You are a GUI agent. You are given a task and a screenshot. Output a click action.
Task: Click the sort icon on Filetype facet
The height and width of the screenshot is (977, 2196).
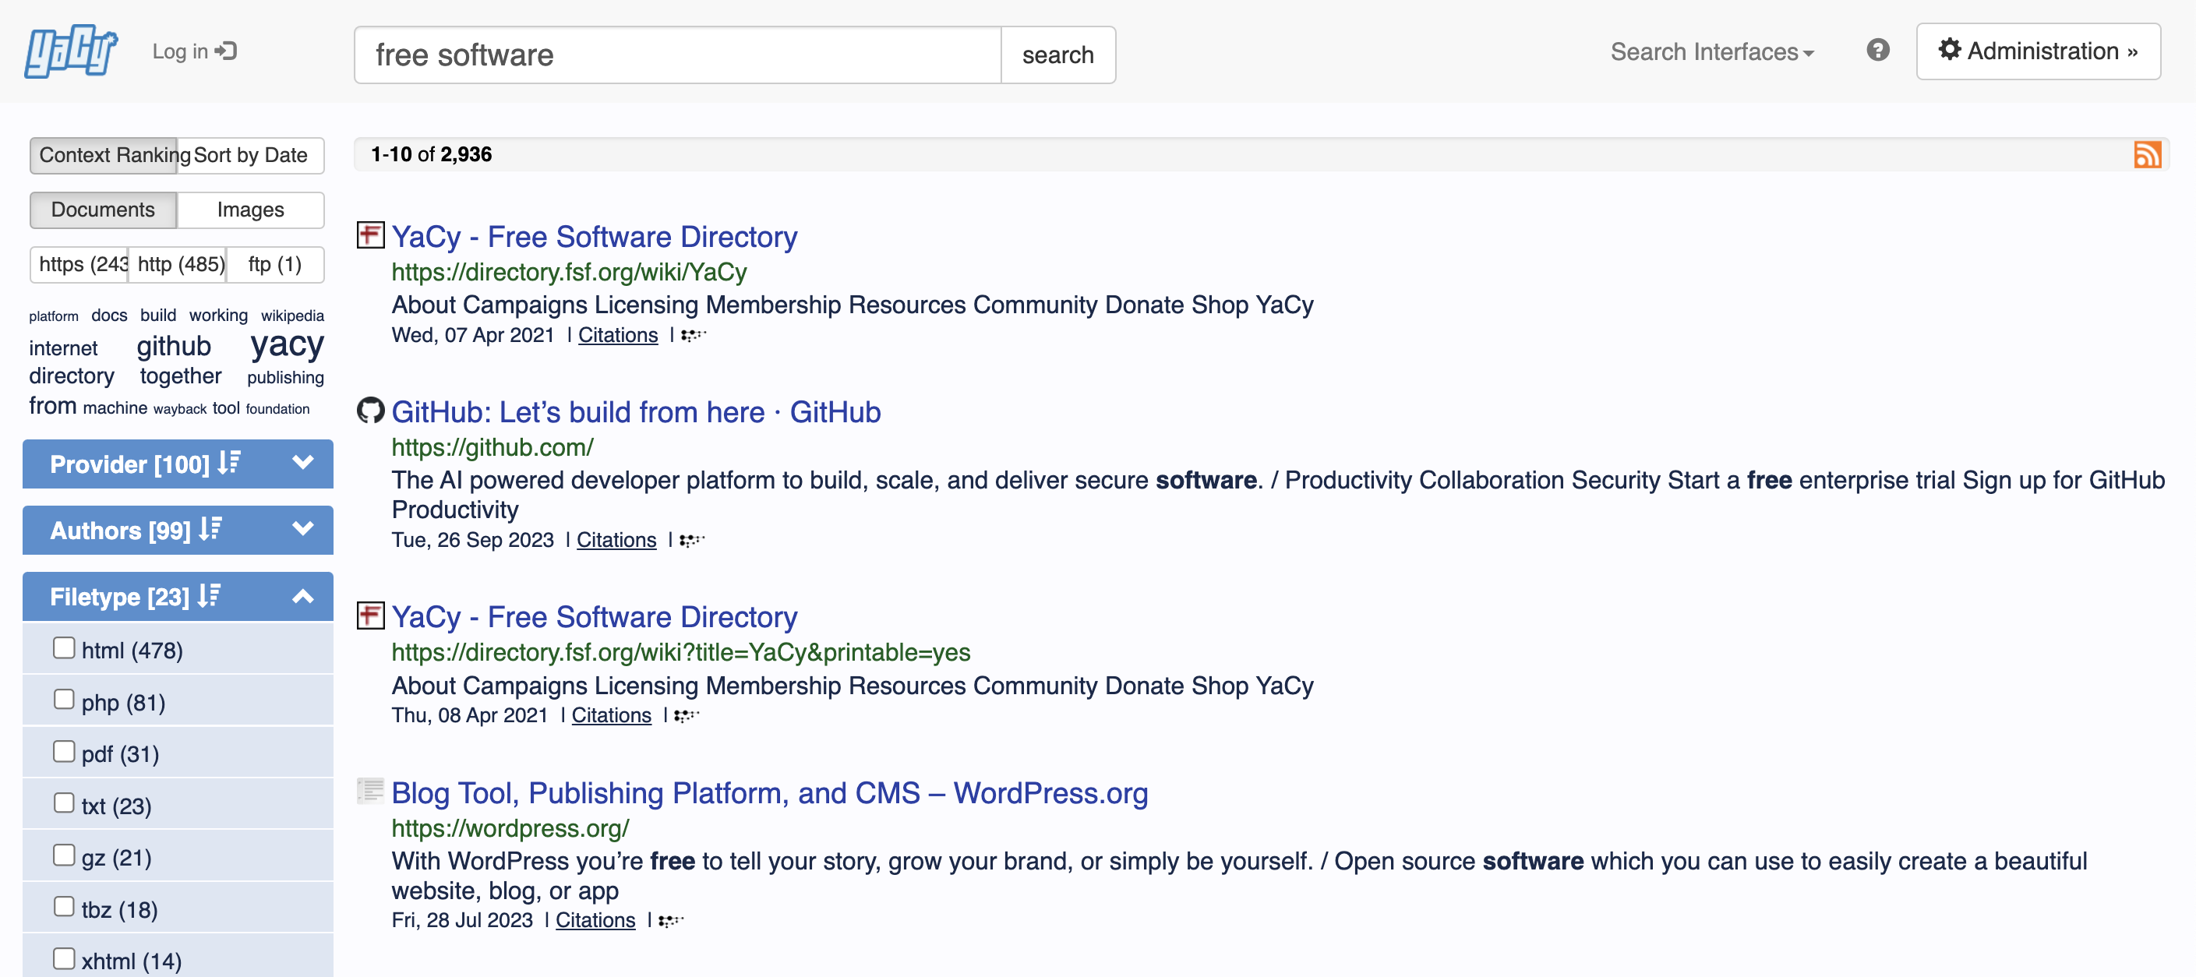point(209,596)
